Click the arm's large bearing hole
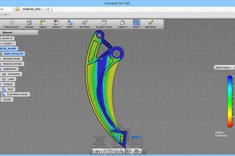 116,54
